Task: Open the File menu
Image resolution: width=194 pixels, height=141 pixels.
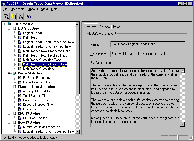Action: pos(5,9)
